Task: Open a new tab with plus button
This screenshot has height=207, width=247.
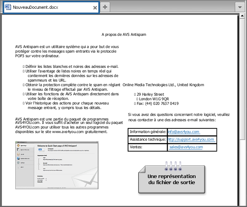Action: click(x=105, y=7)
